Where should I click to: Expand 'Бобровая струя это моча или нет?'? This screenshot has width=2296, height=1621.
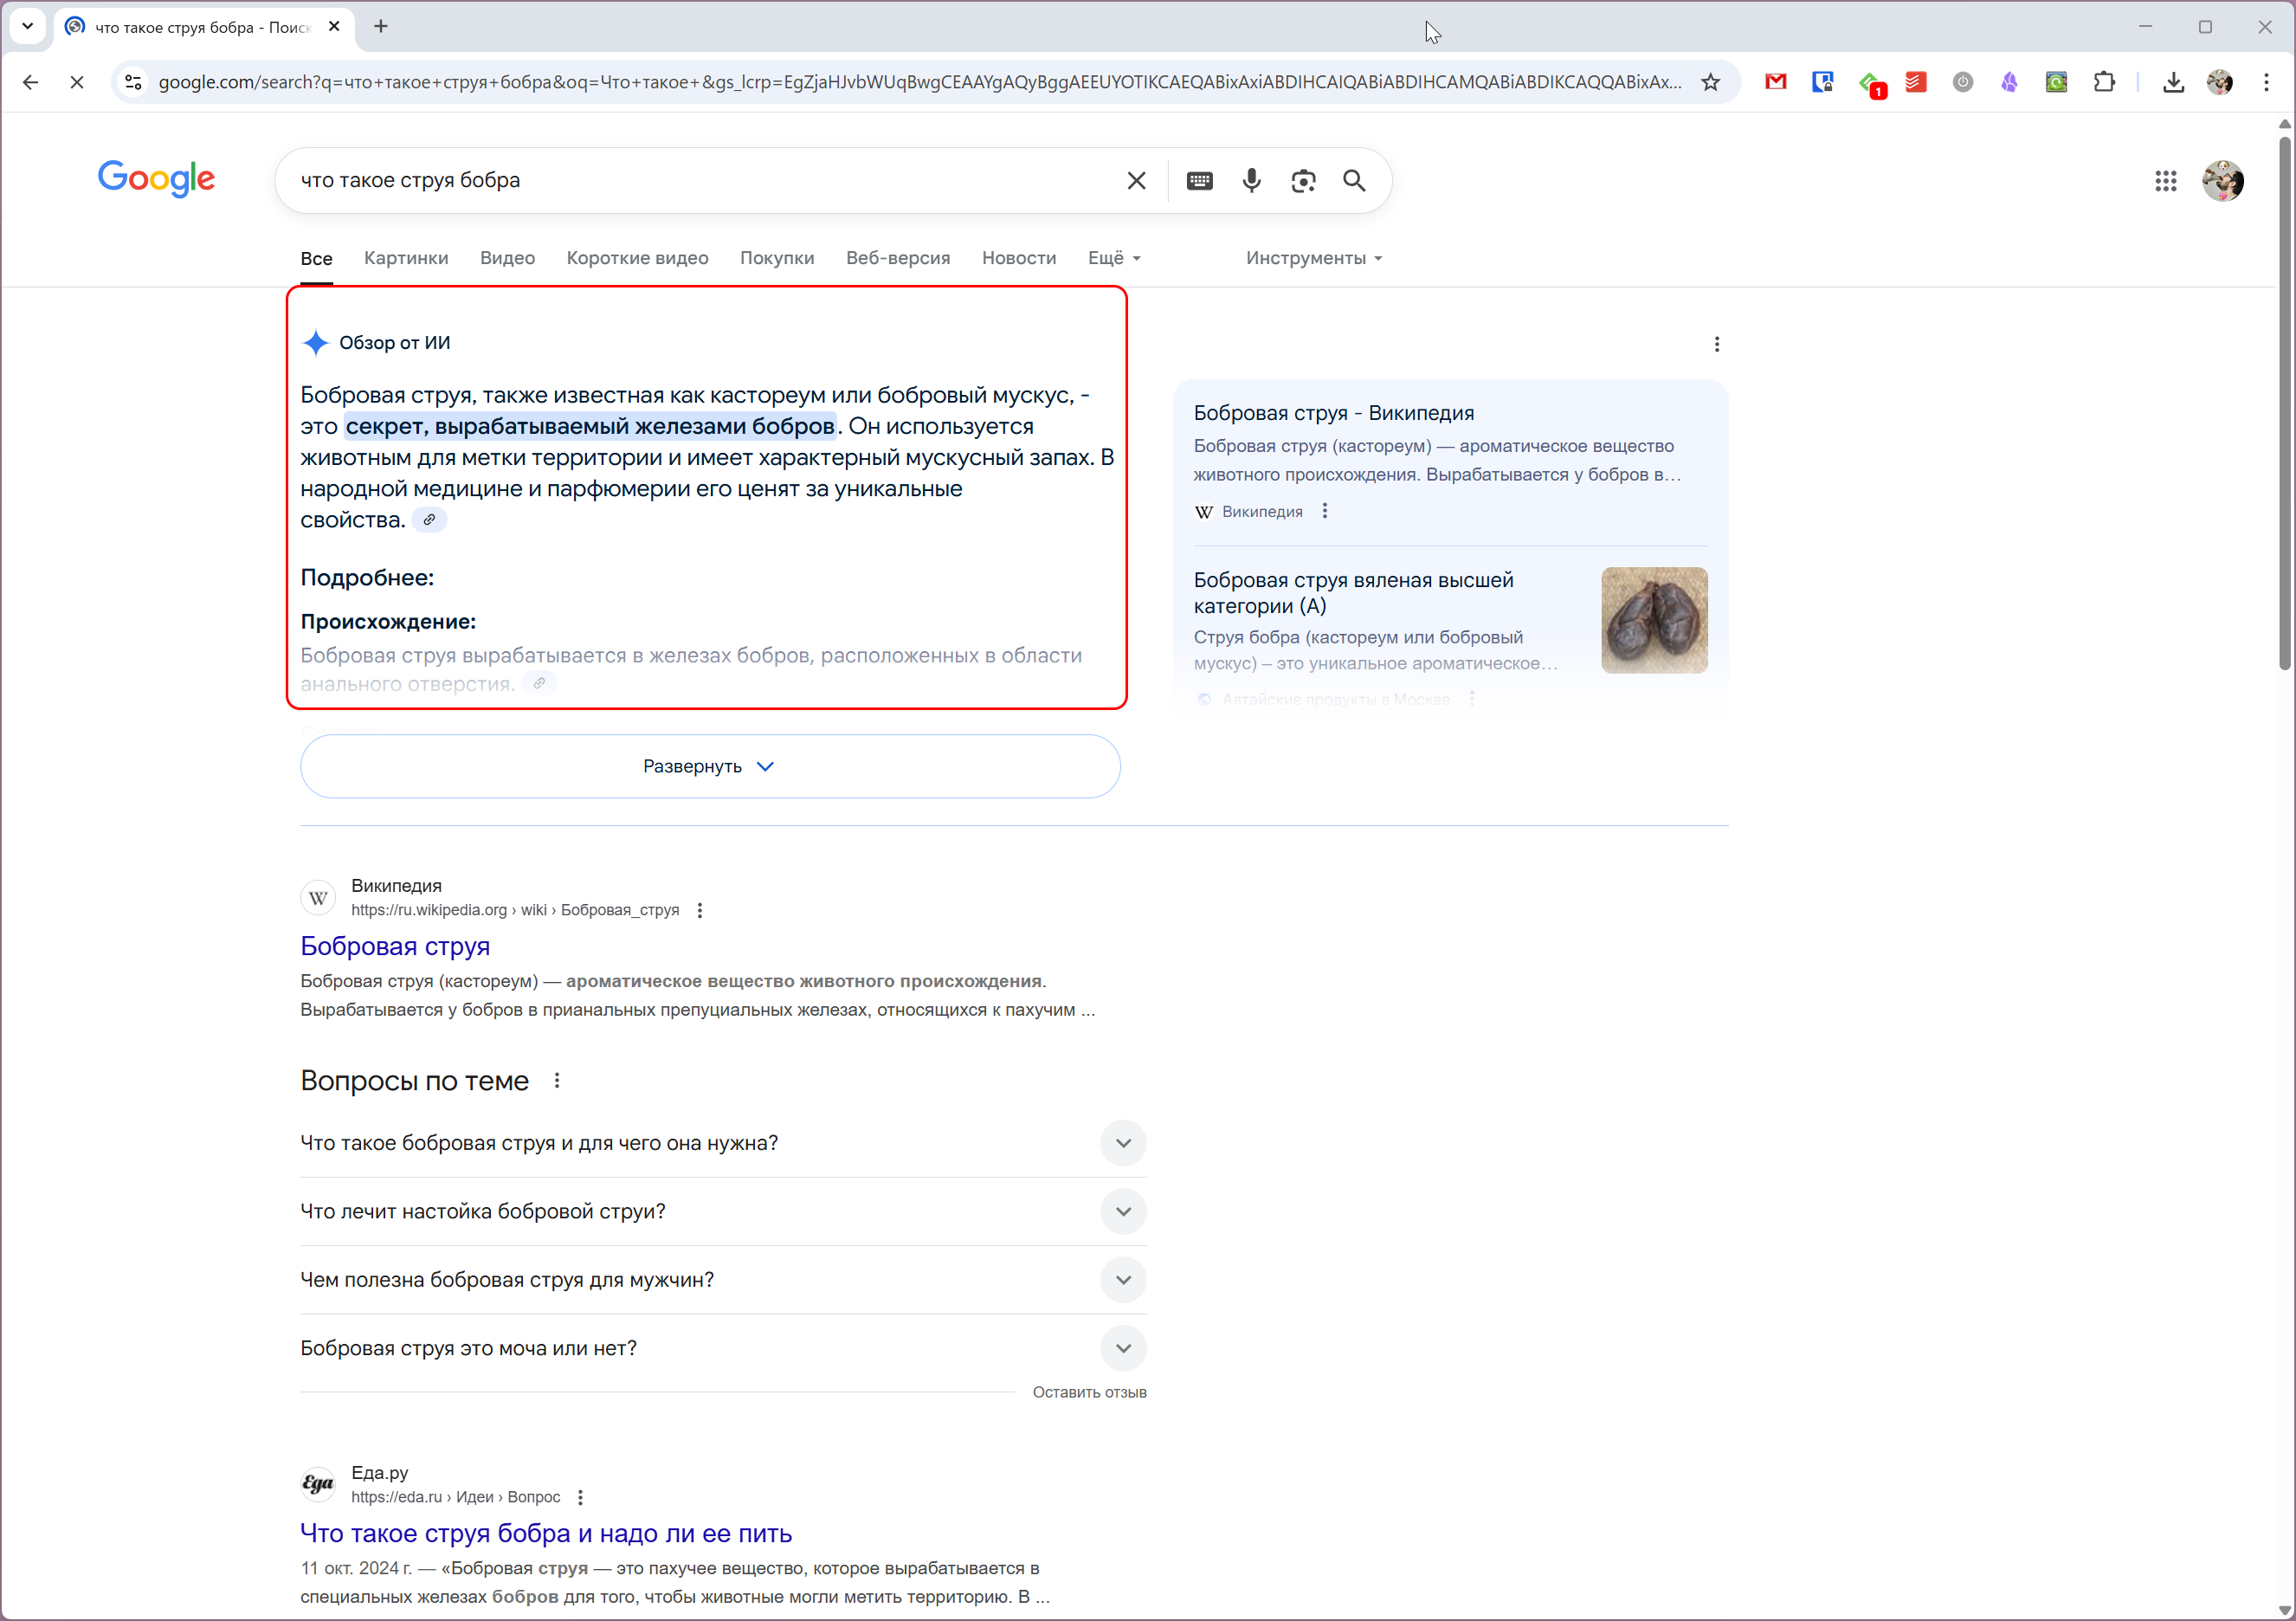(1122, 1348)
